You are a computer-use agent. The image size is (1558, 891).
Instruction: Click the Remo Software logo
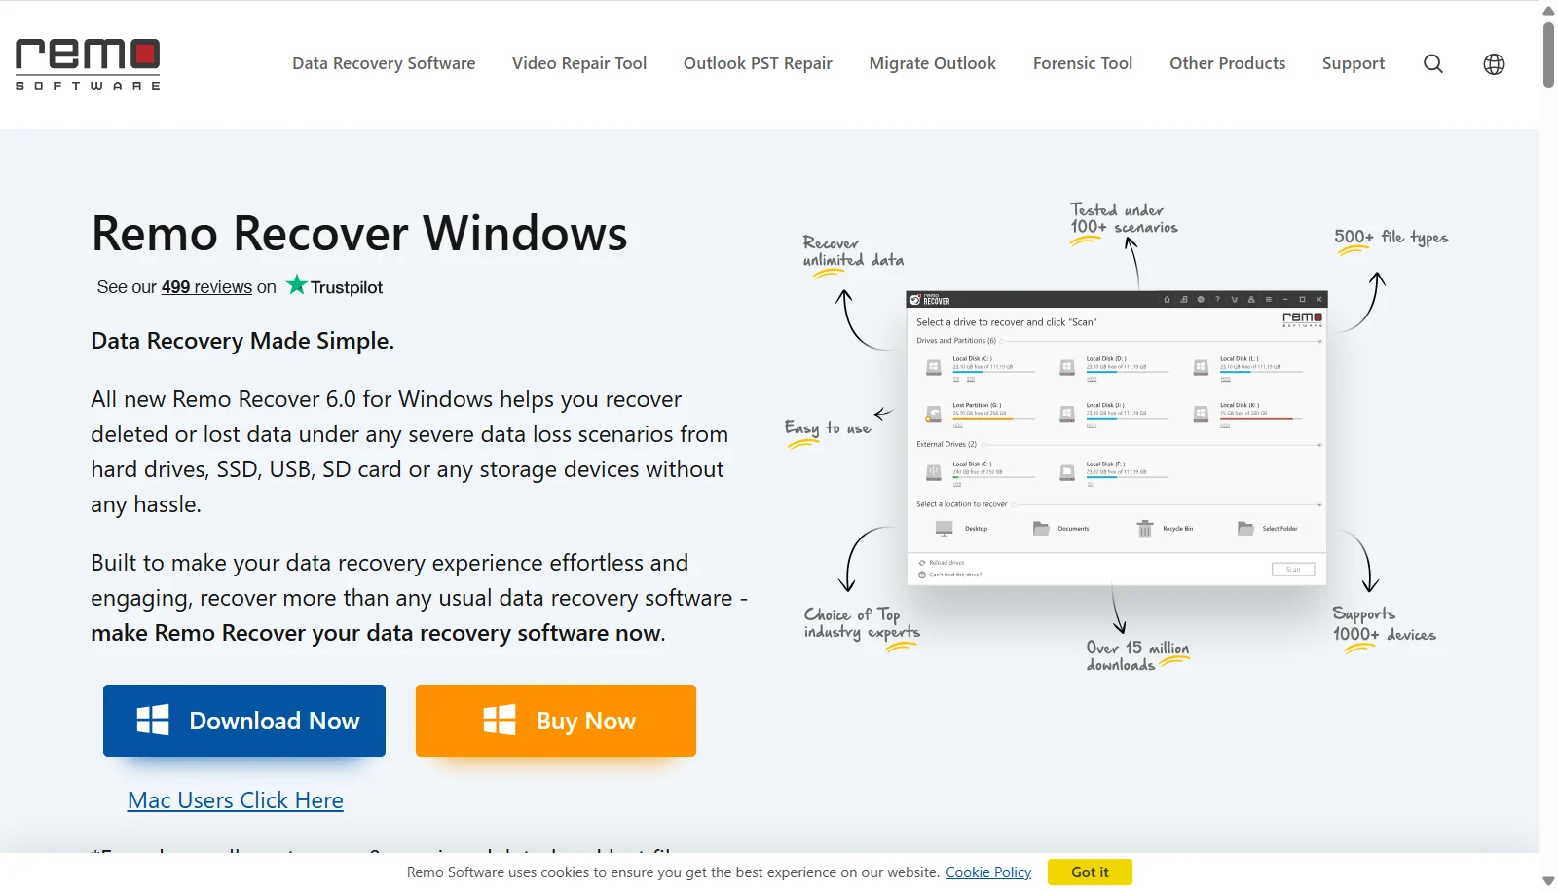point(88,64)
